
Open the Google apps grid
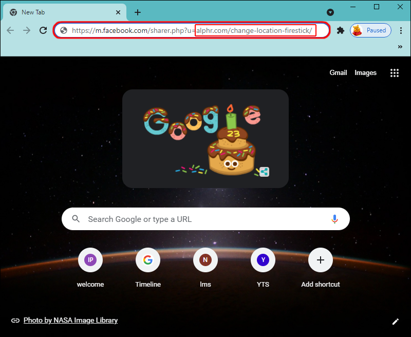click(x=394, y=73)
